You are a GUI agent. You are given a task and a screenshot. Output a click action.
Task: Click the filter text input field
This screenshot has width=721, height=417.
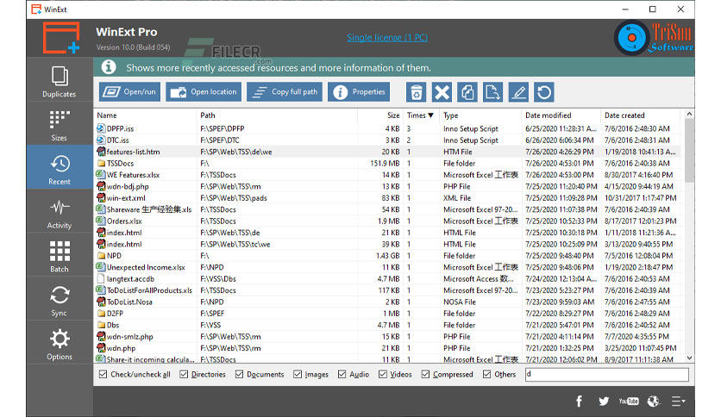(607, 374)
